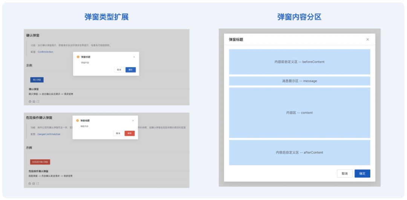Image resolution: width=407 pixels, height=200 pixels.
Task: Click the 弹窗类型扩展 heading
Action: coord(106,17)
